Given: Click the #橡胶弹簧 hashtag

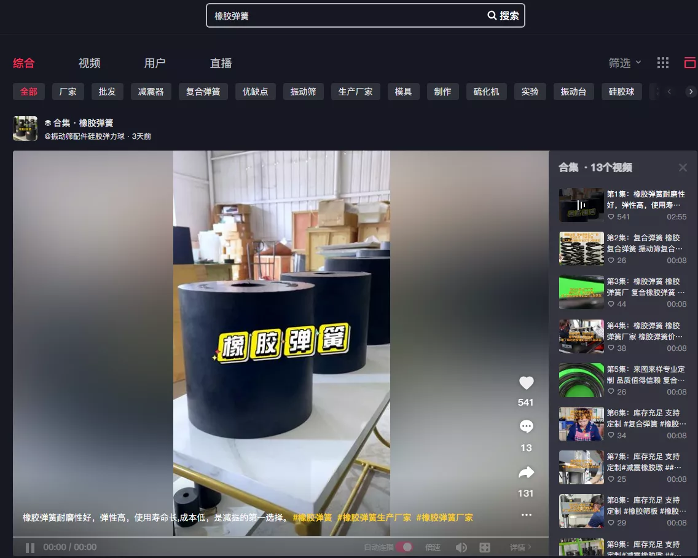Looking at the screenshot, I should [x=313, y=517].
